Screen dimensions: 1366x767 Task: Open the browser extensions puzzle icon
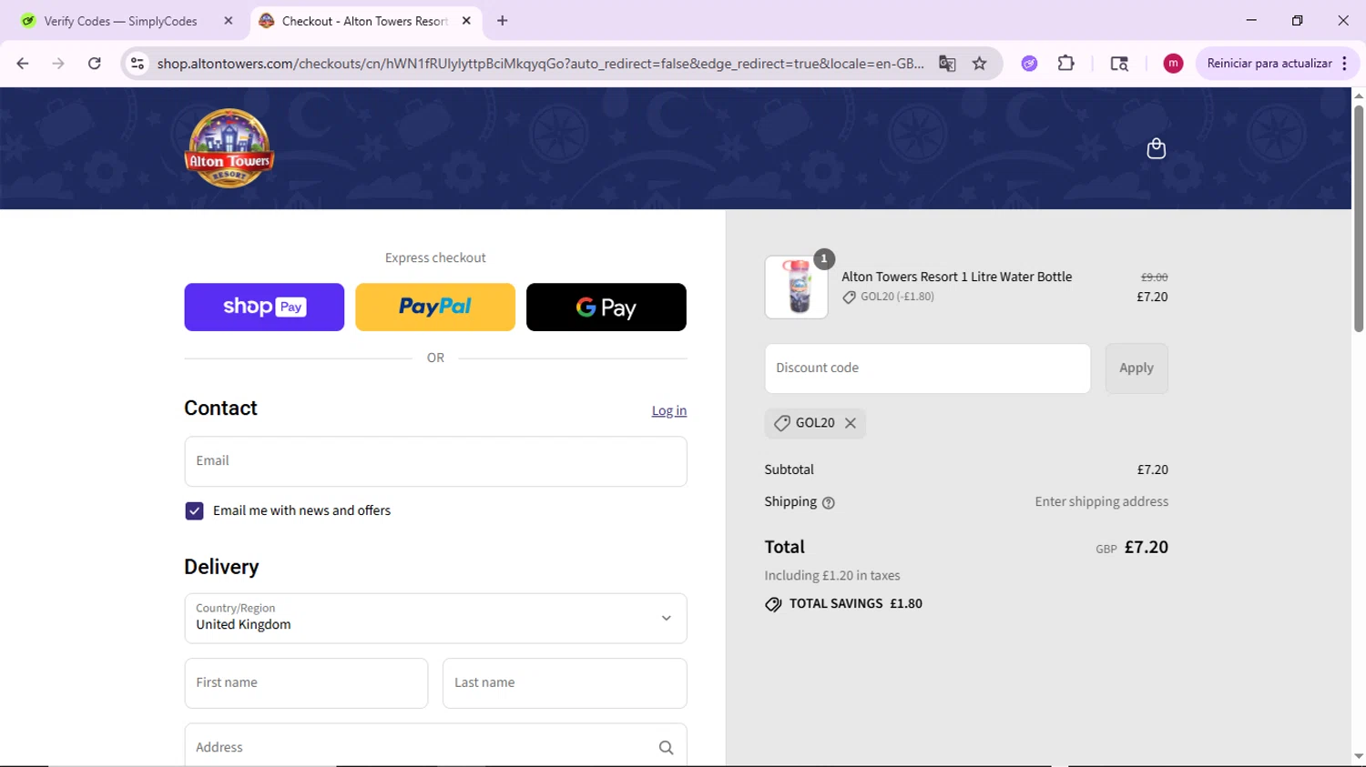click(x=1065, y=63)
